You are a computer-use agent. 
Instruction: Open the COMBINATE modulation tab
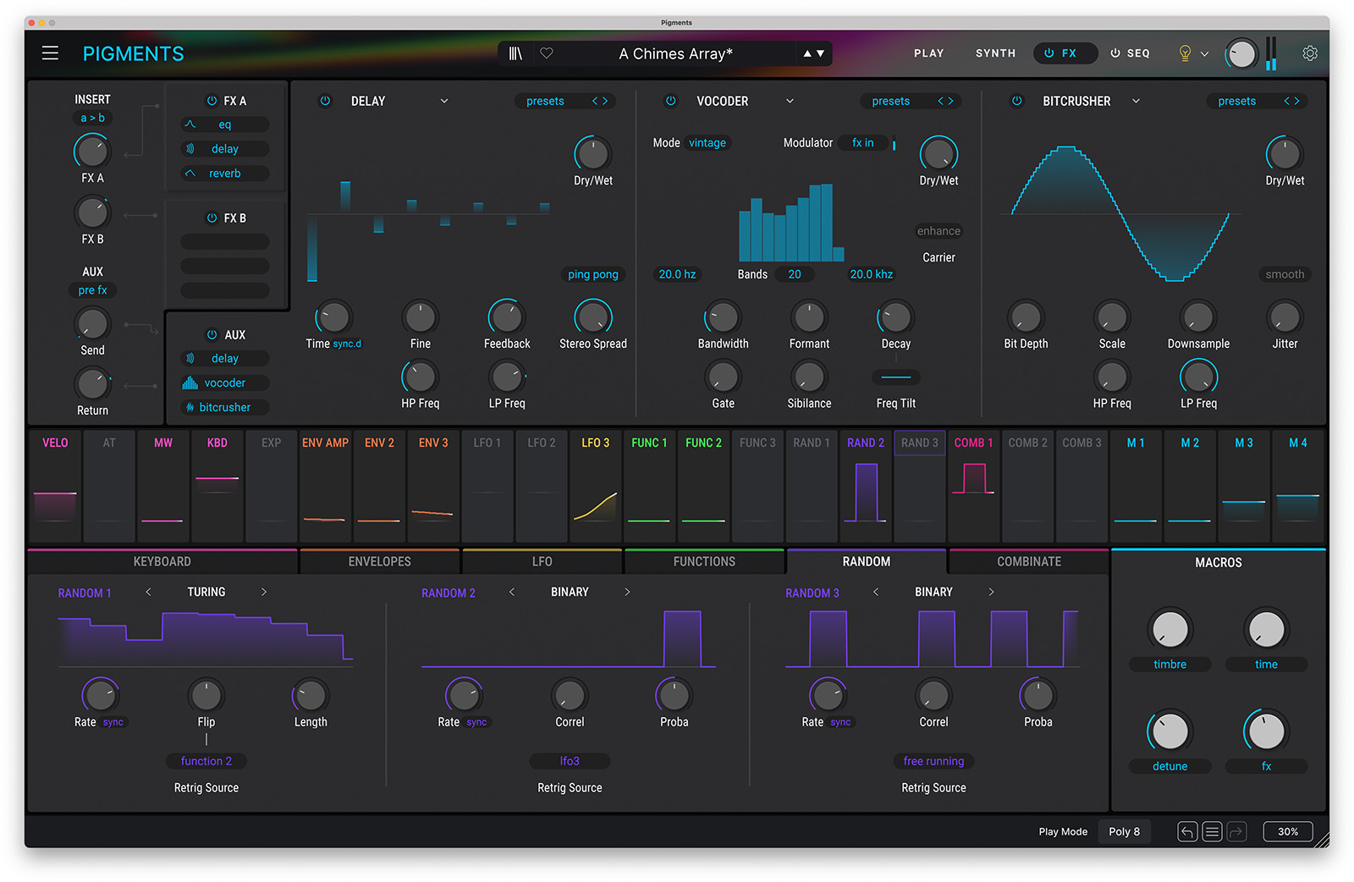point(1028,561)
